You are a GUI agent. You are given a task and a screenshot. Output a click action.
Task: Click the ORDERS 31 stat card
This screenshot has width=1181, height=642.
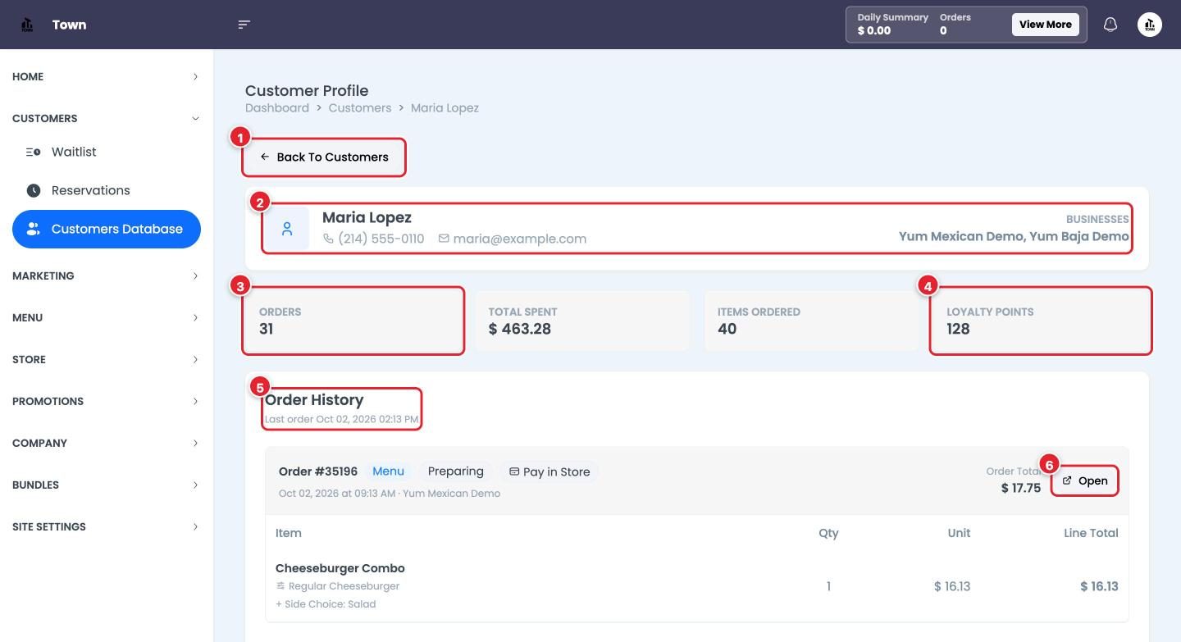[353, 321]
